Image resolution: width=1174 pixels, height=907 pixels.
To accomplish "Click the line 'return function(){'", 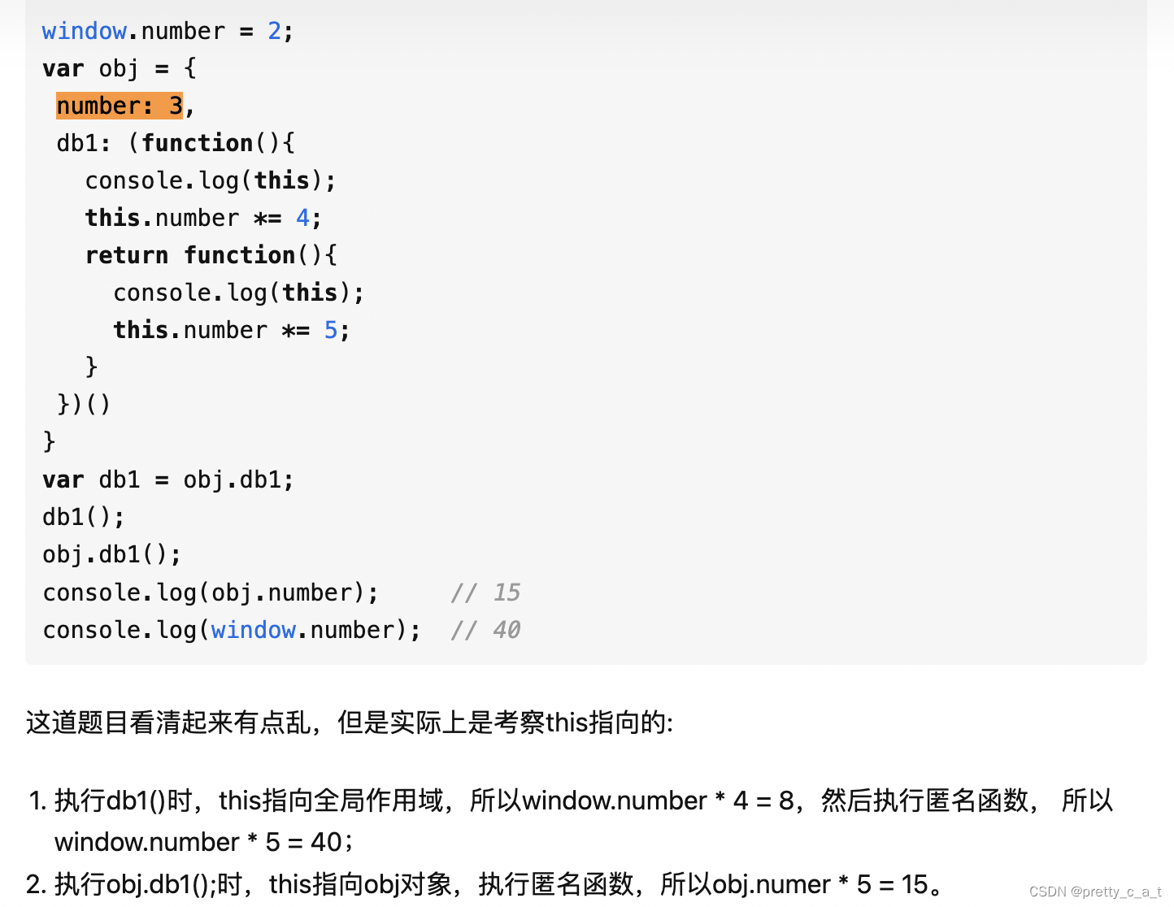I will (211, 255).
